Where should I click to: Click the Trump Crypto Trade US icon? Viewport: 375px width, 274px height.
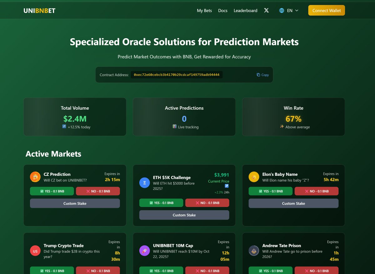click(x=35, y=251)
